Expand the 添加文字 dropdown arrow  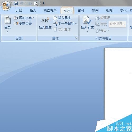click(34, 18)
